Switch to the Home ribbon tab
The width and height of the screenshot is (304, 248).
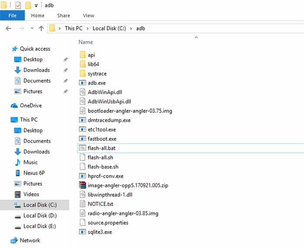point(38,16)
